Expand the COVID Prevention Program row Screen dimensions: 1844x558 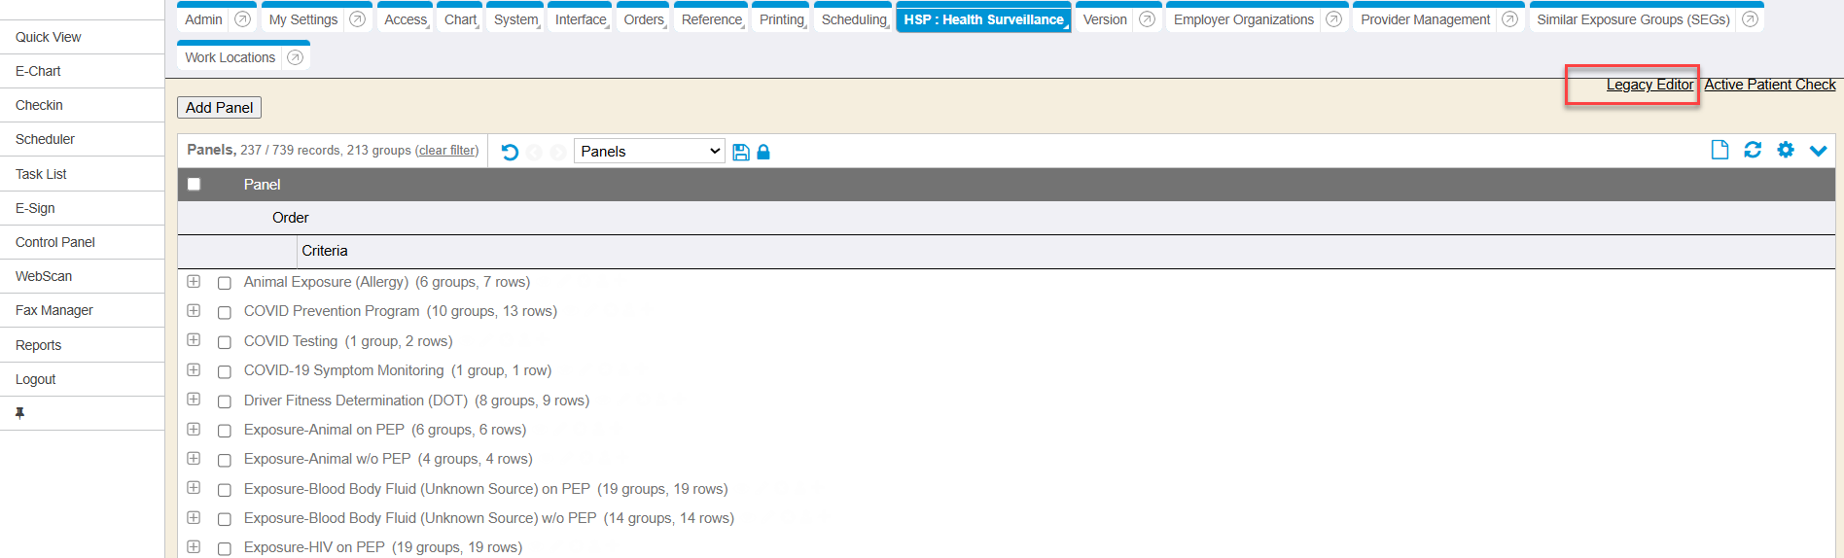194,311
